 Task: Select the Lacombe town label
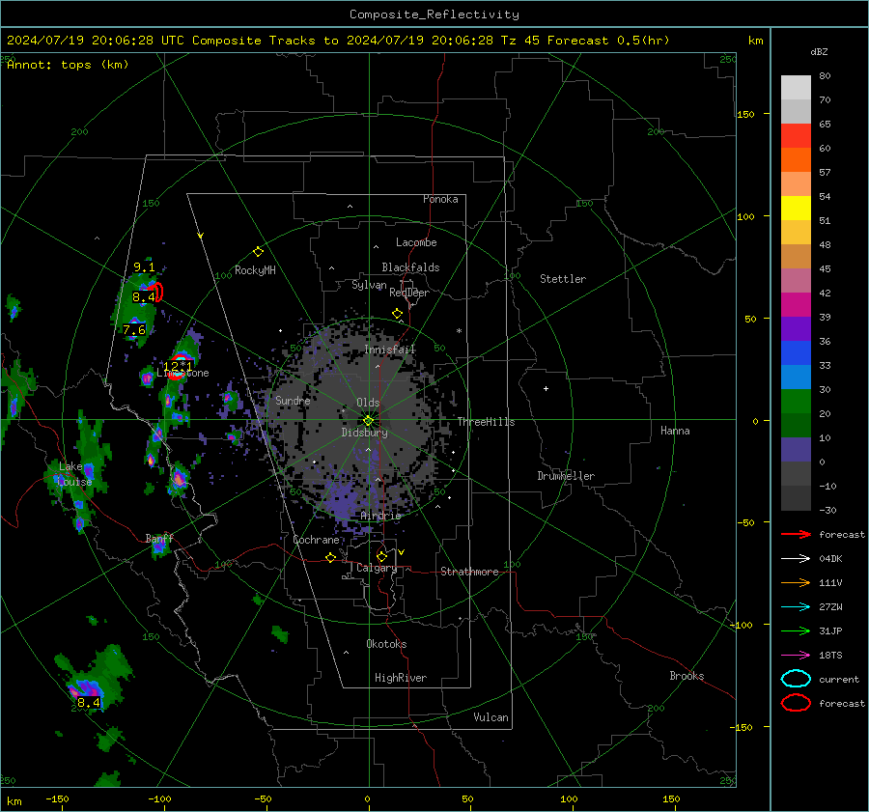pos(416,242)
